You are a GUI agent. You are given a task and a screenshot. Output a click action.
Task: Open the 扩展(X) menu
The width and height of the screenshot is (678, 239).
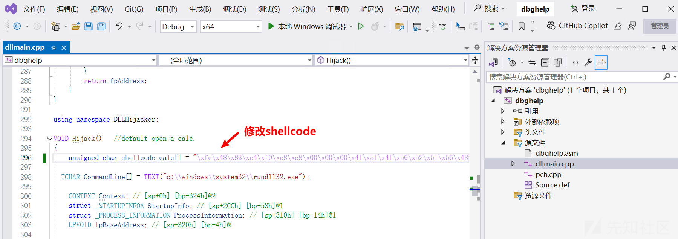(372, 9)
